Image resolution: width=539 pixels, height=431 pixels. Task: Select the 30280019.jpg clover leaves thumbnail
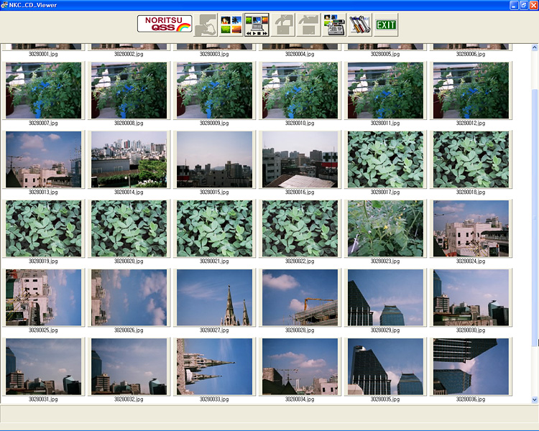click(44, 228)
